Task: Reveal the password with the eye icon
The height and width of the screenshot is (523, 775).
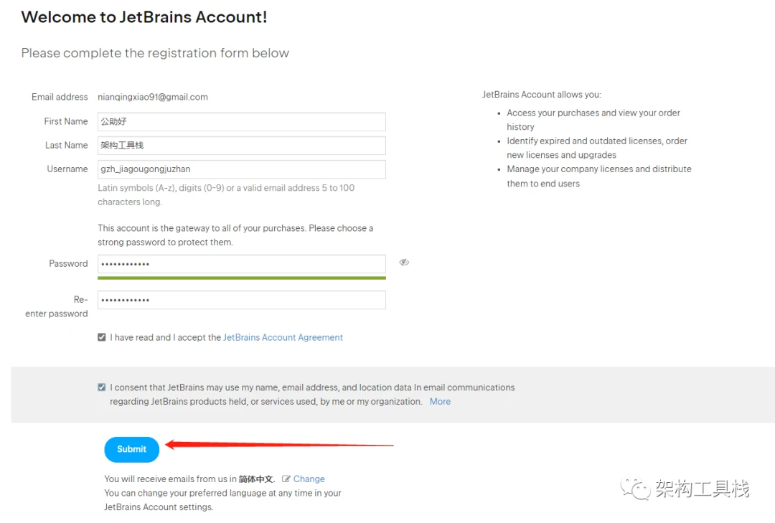Action: 404,263
